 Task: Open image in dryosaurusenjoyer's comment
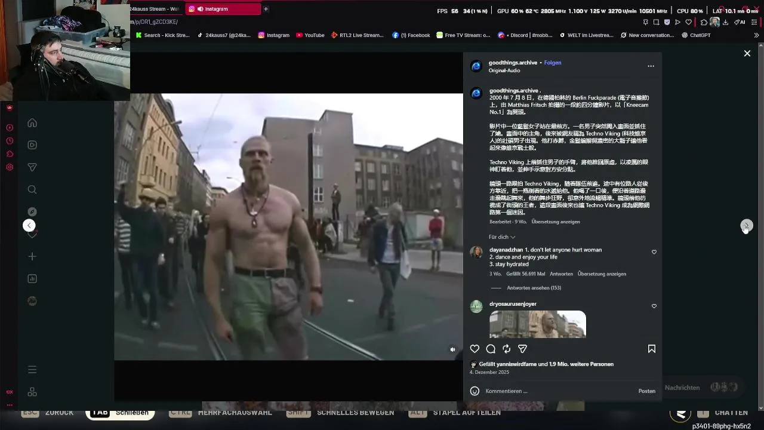point(537,324)
